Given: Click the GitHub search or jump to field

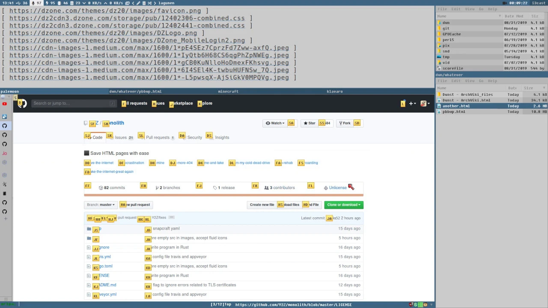Looking at the screenshot, I should click(74, 104).
